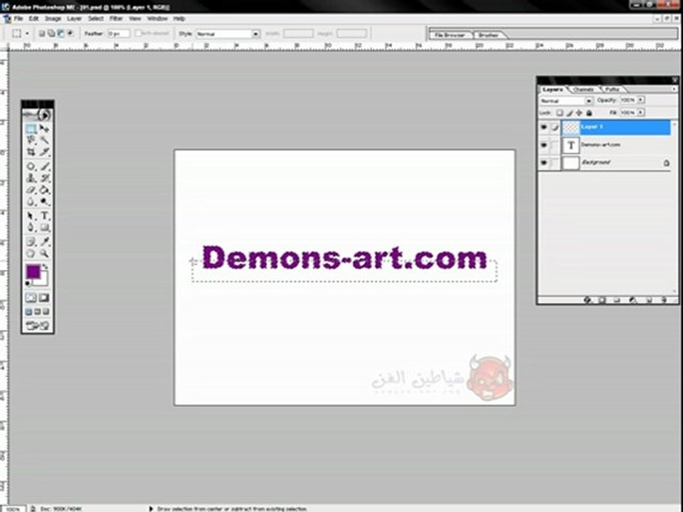Hide Layer 1 visibility eye
This screenshot has width=683, height=512.
[x=544, y=127]
